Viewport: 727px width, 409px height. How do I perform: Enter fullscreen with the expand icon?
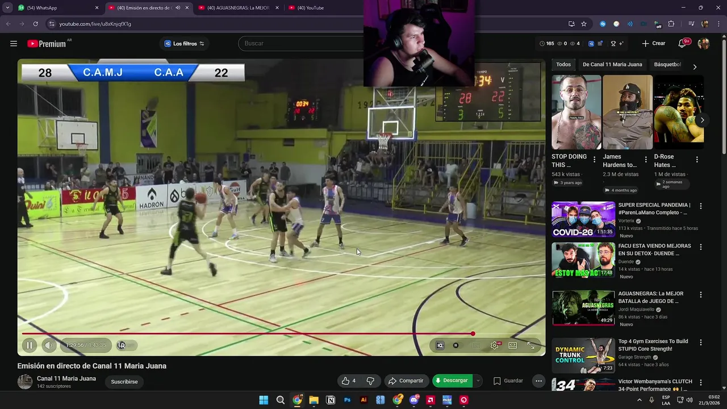click(x=531, y=345)
